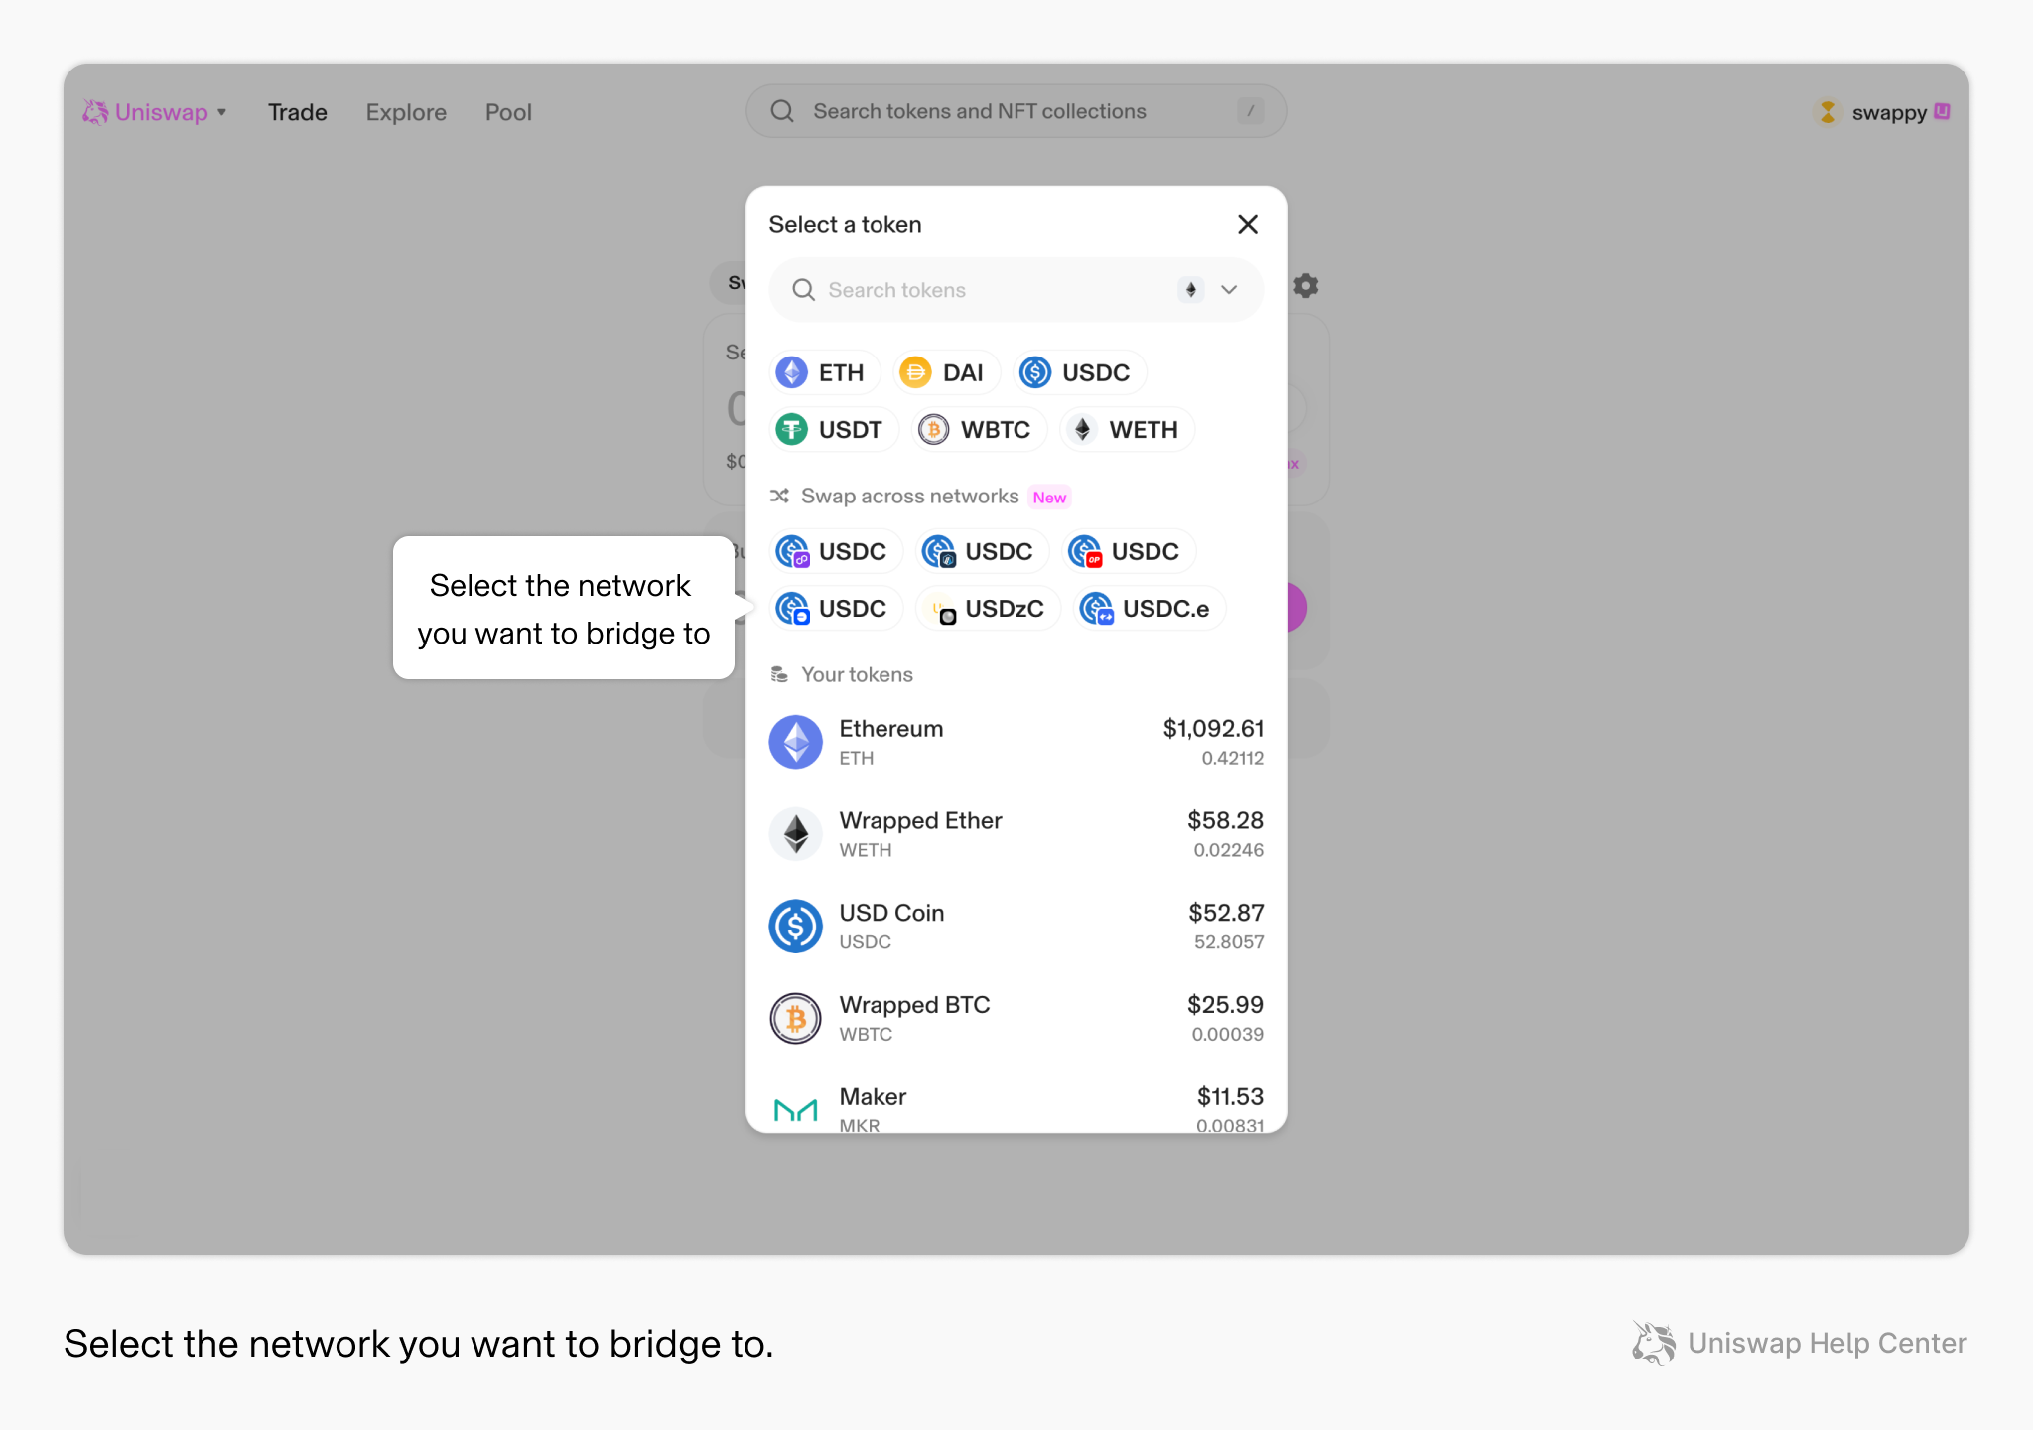Choose USDC on Optimism network

(x=1128, y=551)
